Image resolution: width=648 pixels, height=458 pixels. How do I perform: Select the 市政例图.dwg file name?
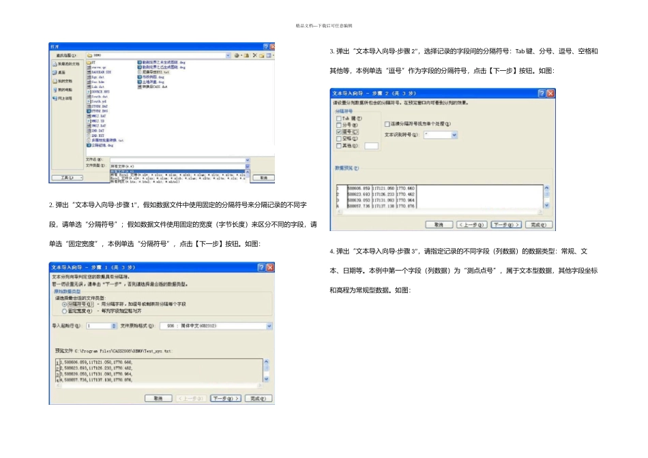point(153,77)
